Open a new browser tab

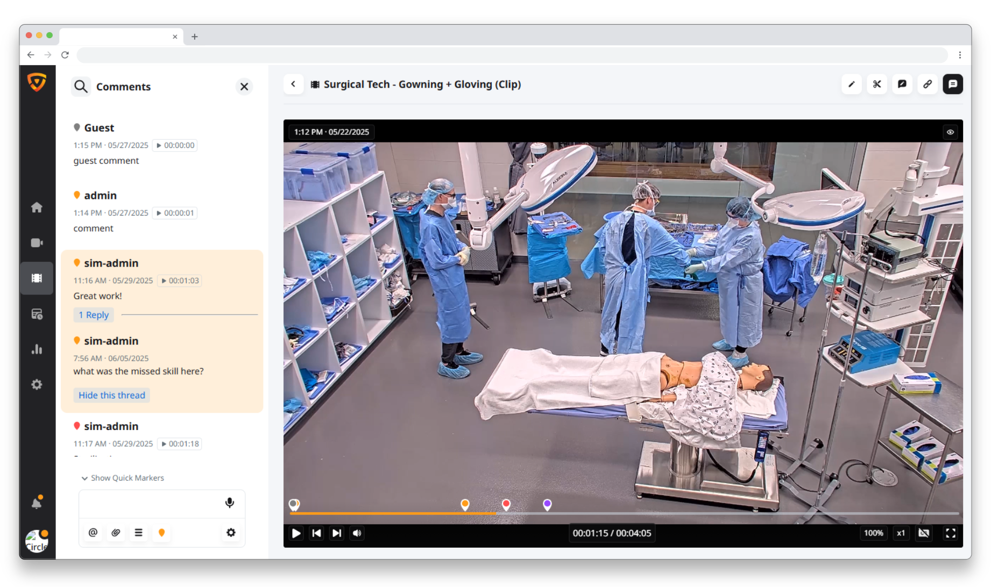point(195,37)
